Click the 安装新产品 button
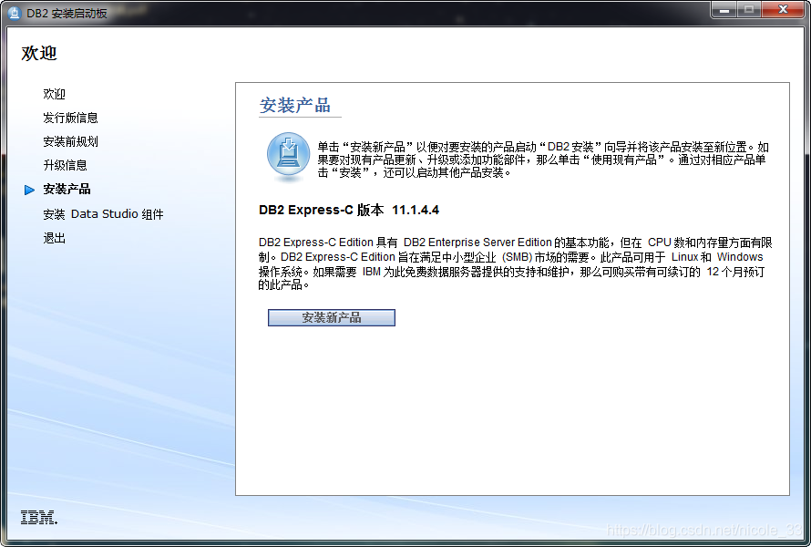 tap(332, 318)
